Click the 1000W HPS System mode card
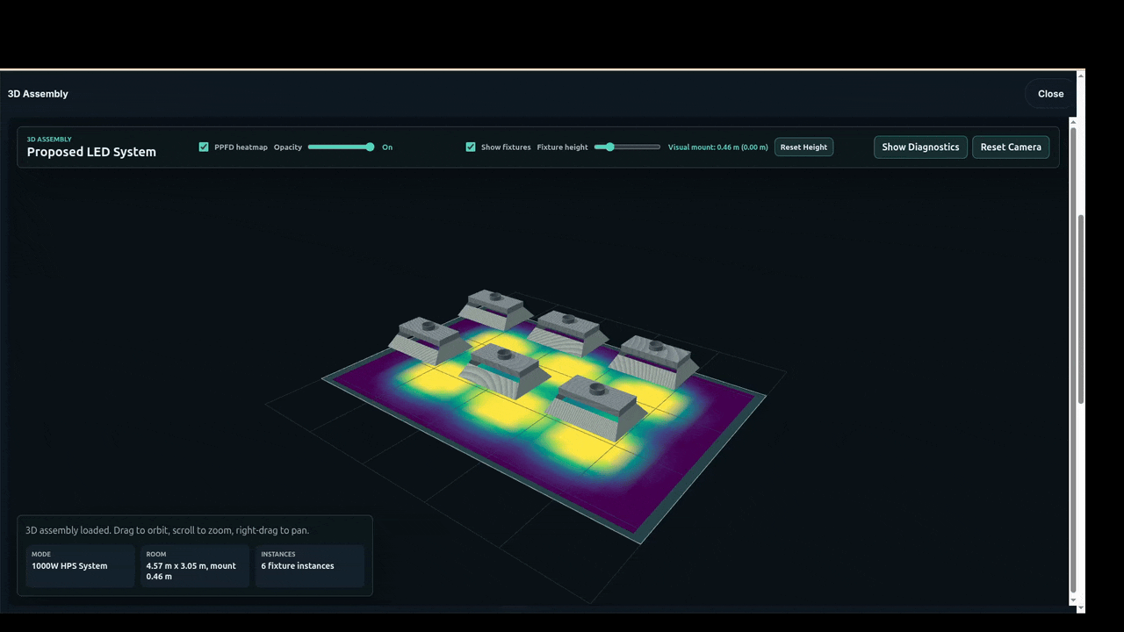1124x632 pixels. 80,566
